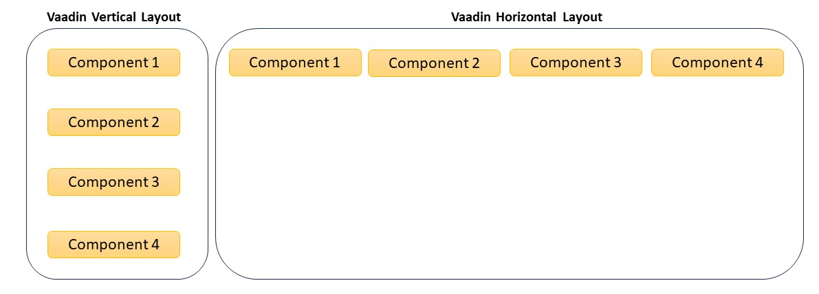Select Component 4 in the Horizontal Layout
The height and width of the screenshot is (294, 819).
point(717,63)
